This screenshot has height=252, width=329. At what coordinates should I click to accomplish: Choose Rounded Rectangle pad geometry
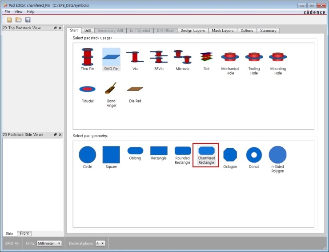[x=183, y=155]
